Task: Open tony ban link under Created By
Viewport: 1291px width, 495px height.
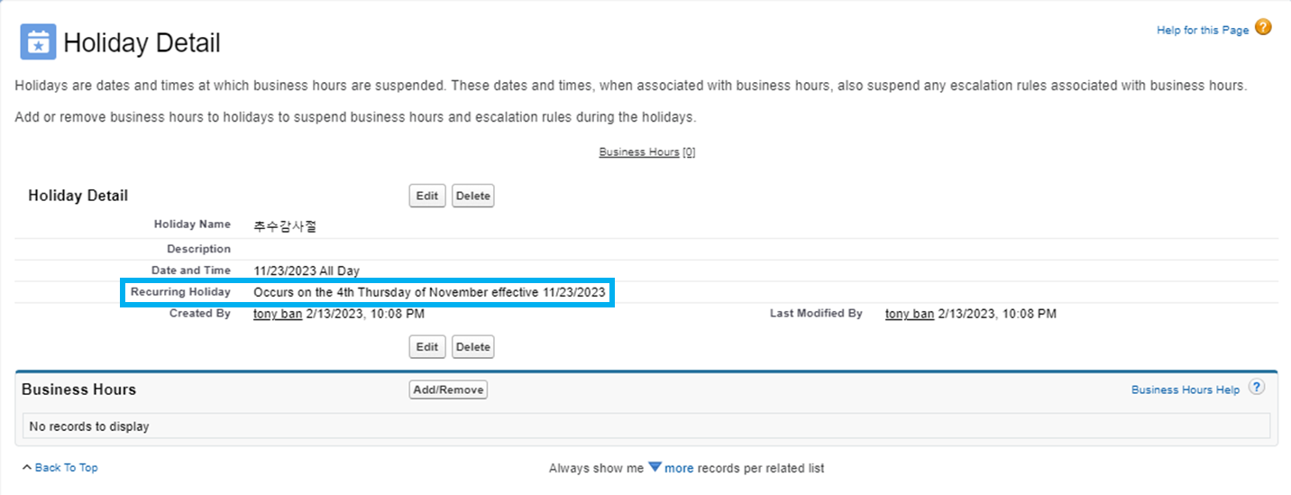Action: pyautogui.click(x=278, y=314)
